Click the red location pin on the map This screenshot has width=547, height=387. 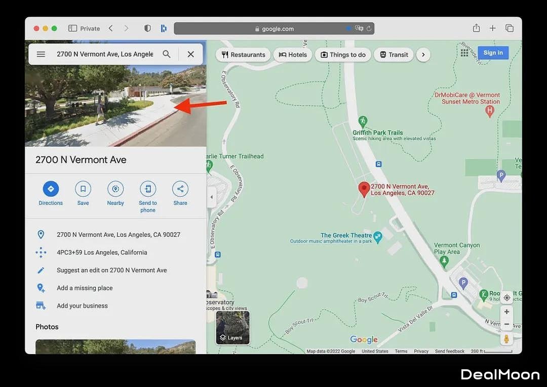[x=364, y=189]
